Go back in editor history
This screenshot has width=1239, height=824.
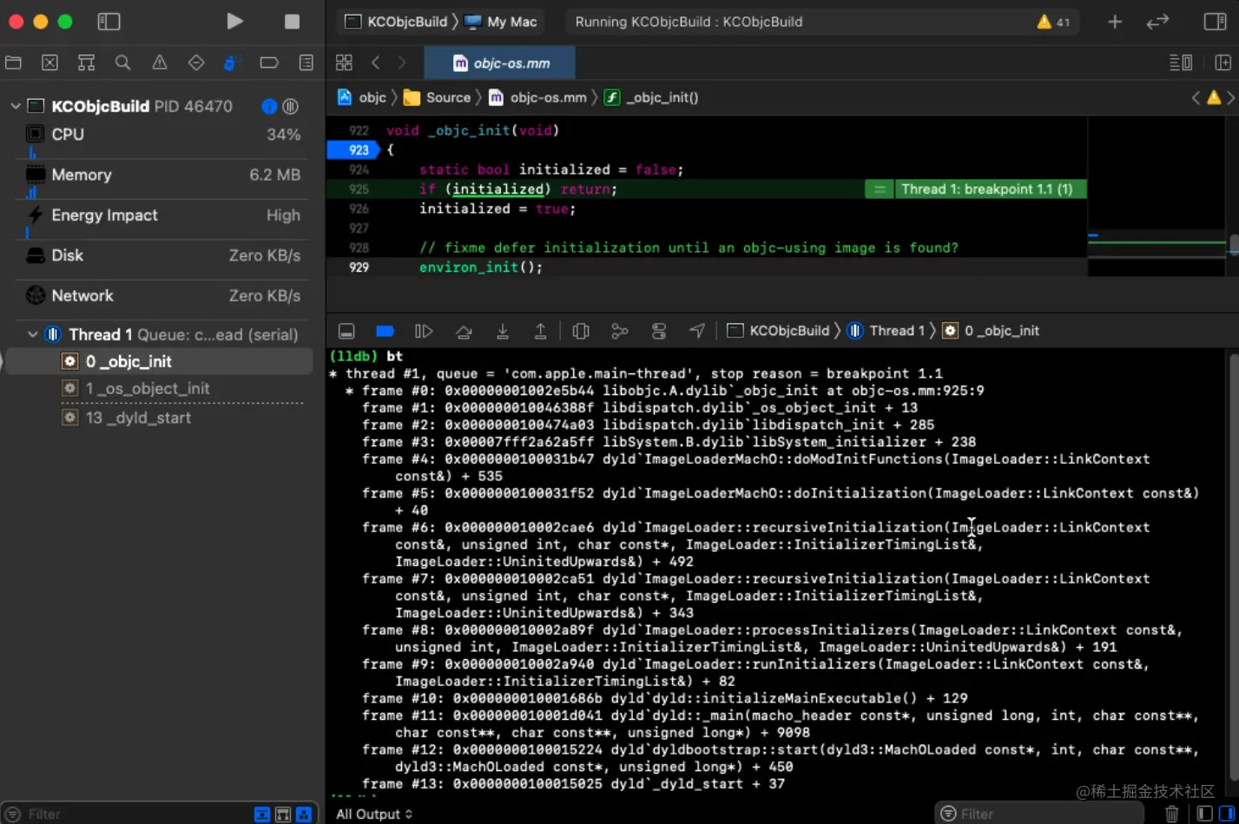[x=375, y=63]
